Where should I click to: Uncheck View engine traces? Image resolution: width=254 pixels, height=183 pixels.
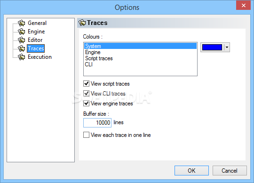pyautogui.click(x=86, y=103)
